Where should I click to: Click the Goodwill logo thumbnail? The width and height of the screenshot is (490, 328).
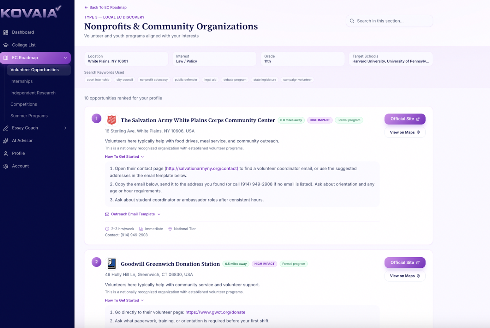tap(112, 263)
